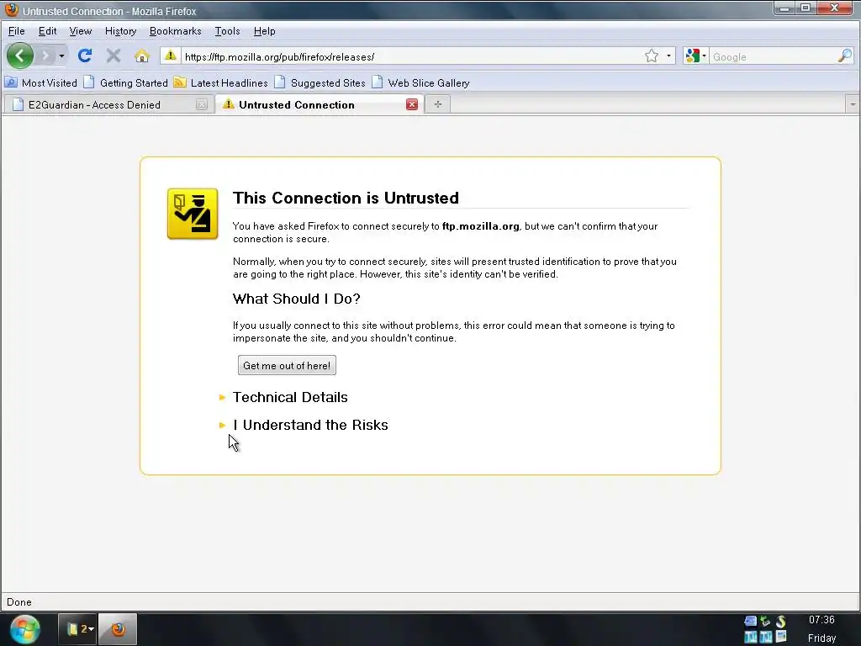Click the 'What Should I Do?' heading
Screen dimensions: 861x646
click(x=297, y=299)
